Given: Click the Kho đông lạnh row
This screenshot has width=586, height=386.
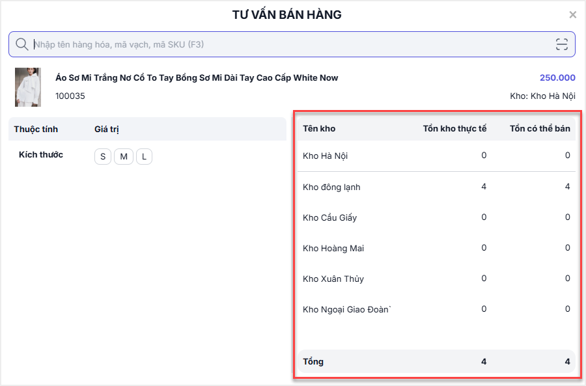Looking at the screenshot, I should [x=331, y=187].
